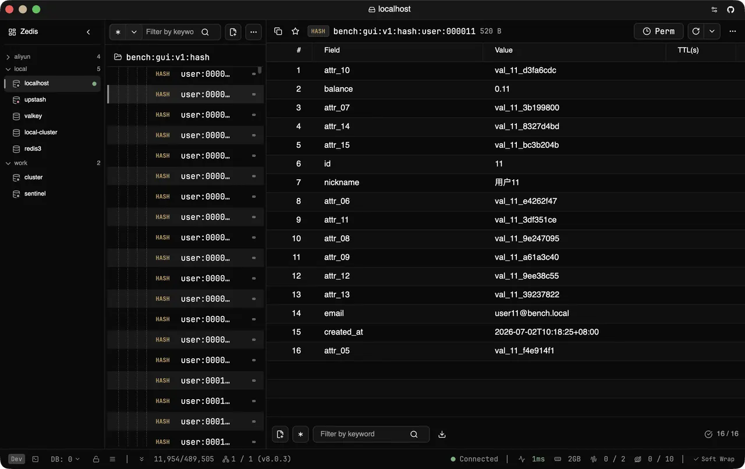This screenshot has width=745, height=469.
Task: Toggle the asterisk pattern mode for key filter
Action: click(x=118, y=32)
